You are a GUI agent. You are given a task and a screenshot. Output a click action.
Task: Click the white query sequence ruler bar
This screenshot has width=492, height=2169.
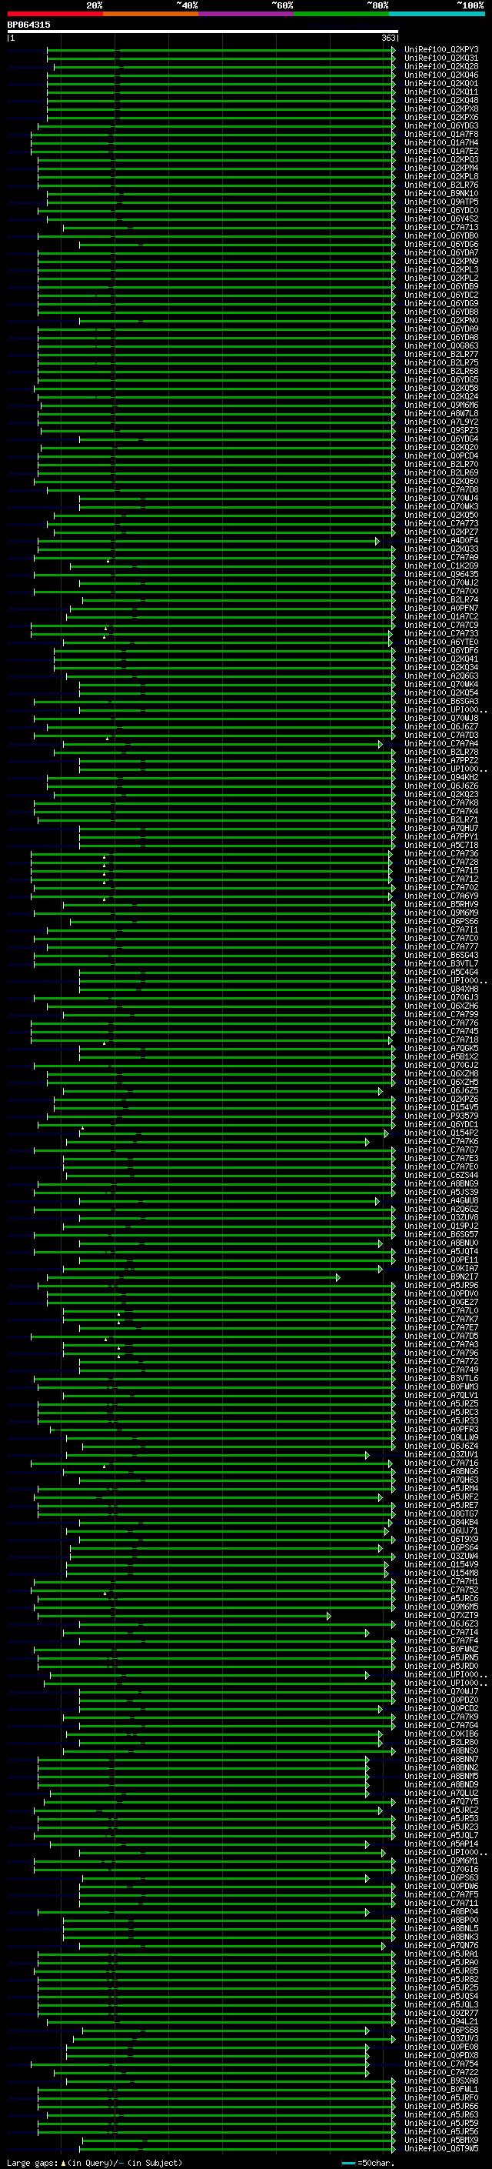[203, 32]
